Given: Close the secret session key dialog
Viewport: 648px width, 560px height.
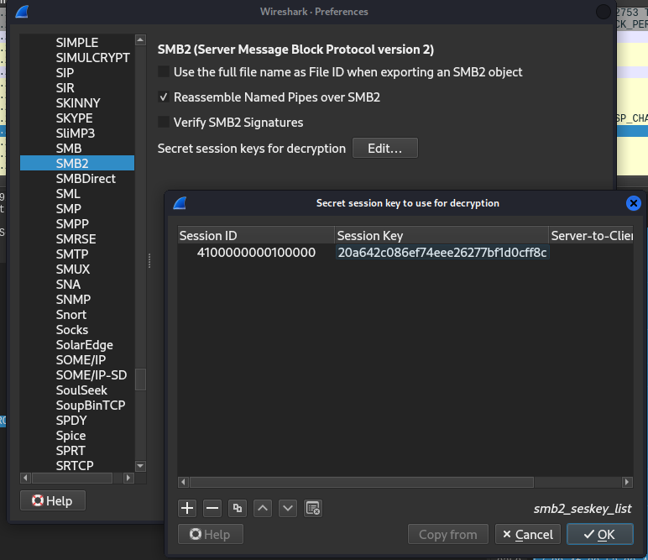Looking at the screenshot, I should point(633,203).
